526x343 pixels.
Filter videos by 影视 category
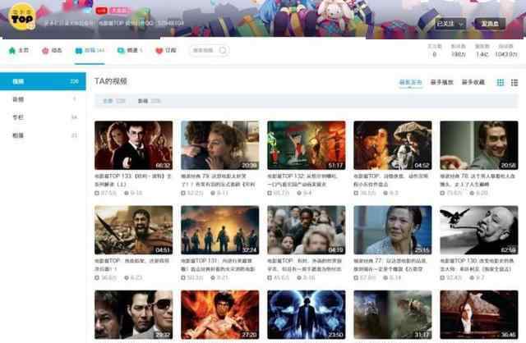click(x=150, y=101)
